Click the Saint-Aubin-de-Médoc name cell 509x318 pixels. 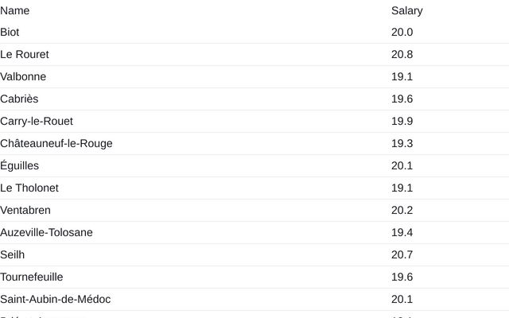56,299
